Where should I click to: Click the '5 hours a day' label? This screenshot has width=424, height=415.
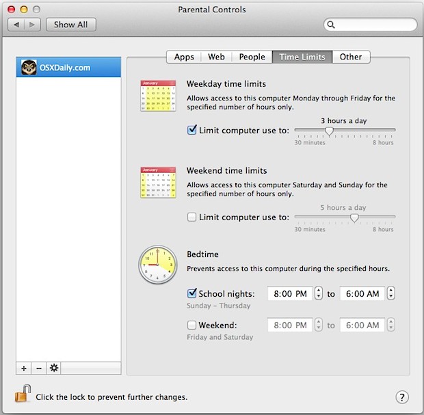(343, 207)
